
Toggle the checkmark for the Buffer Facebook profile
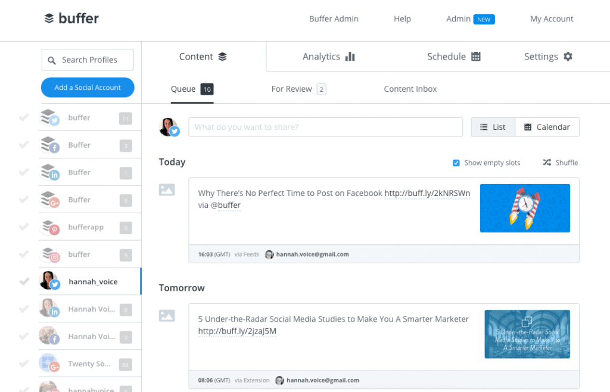[x=24, y=145]
